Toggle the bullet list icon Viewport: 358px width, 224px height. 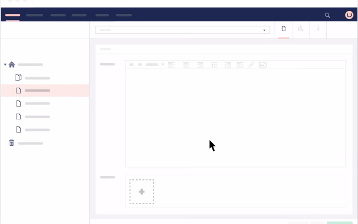tap(214, 65)
